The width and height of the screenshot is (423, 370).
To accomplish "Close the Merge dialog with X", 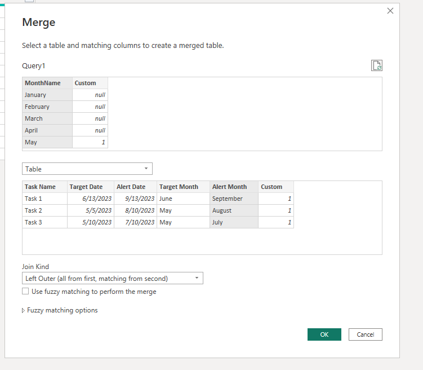I will tap(390, 11).
